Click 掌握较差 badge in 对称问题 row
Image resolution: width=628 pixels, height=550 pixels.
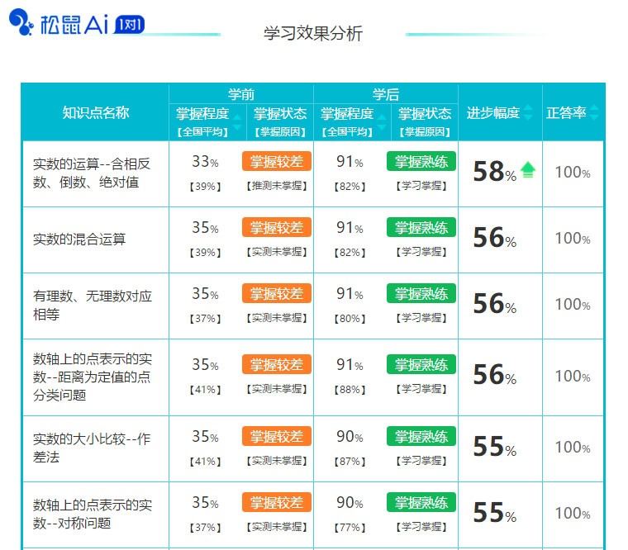pyautogui.click(x=276, y=502)
